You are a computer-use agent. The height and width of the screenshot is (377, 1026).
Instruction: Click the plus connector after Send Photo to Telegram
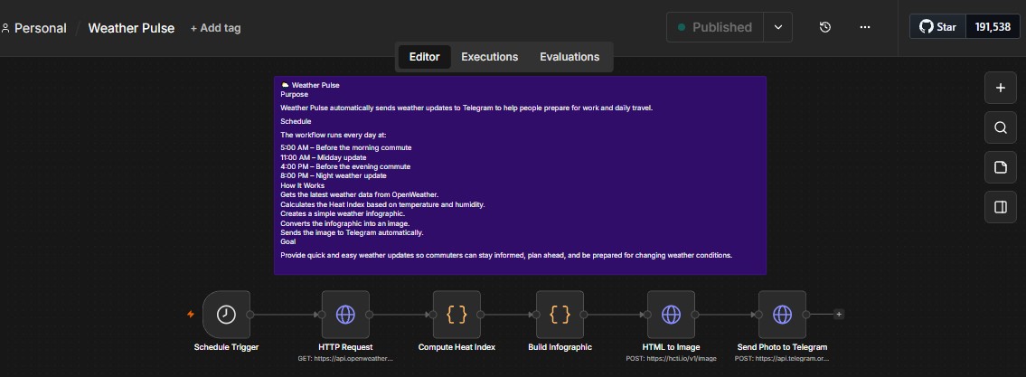click(839, 315)
